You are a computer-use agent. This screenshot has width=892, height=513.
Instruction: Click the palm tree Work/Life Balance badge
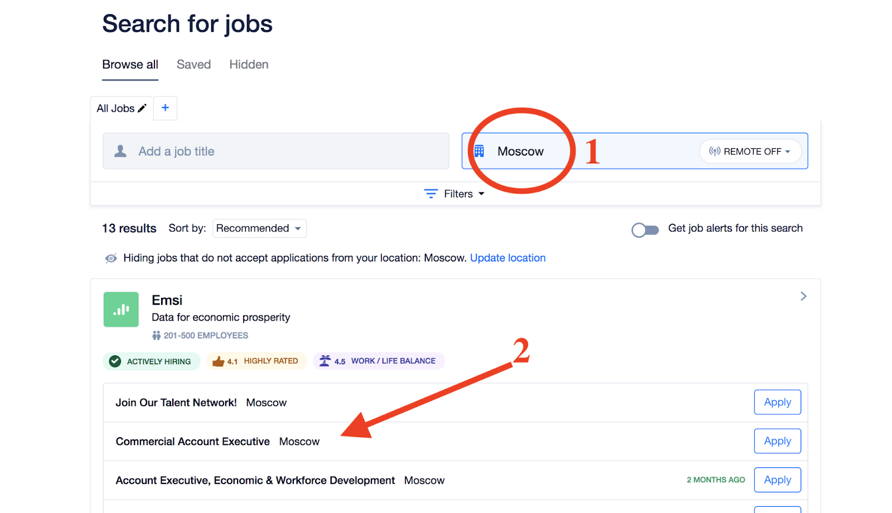pyautogui.click(x=379, y=361)
